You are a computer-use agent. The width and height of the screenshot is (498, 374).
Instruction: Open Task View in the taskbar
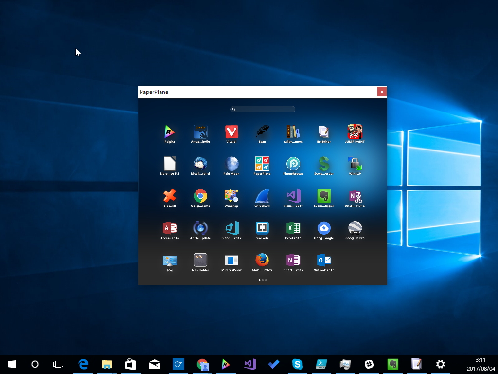58,364
